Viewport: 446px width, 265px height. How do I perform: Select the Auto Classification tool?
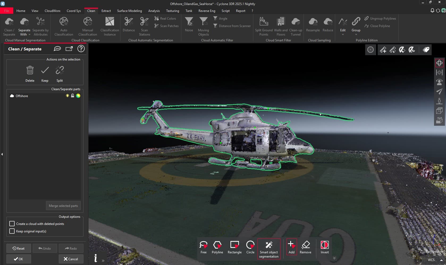tap(64, 25)
